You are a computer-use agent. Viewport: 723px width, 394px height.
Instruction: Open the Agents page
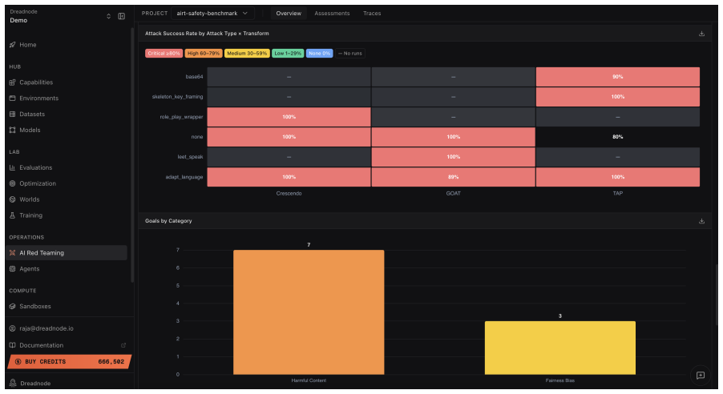67,268
